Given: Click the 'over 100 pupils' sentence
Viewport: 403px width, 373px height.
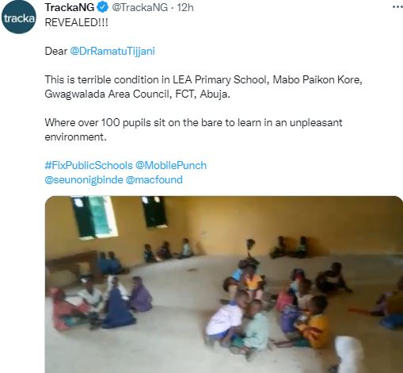Looking at the screenshot, I should tap(193, 129).
